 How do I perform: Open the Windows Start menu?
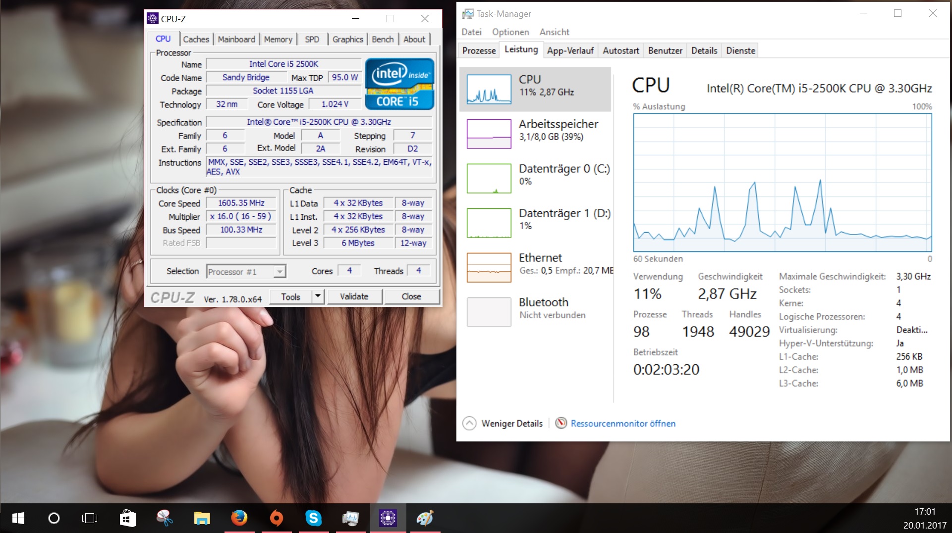pos(18,518)
